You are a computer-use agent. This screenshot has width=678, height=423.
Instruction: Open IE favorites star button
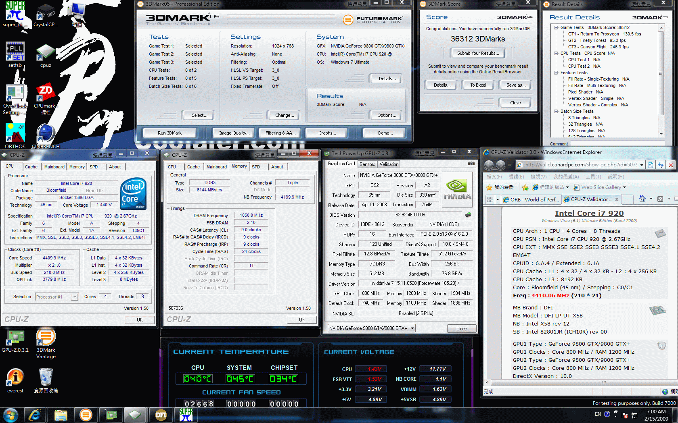click(x=500, y=187)
